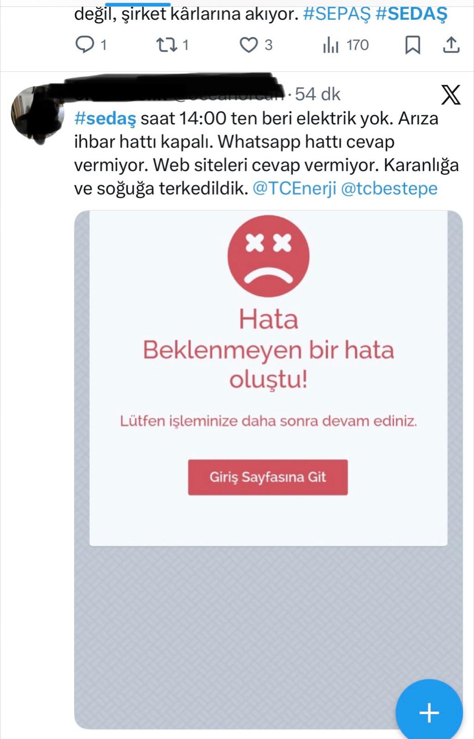474x739 pixels.
Task: Compose a new post with the plus button
Action: click(429, 712)
